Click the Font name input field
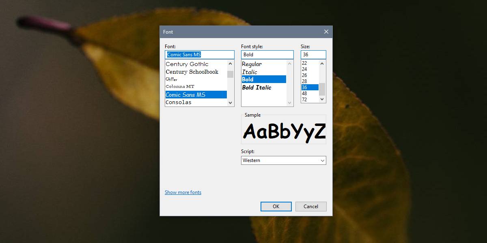Viewport: 487px width, 243px height. pyautogui.click(x=199, y=55)
